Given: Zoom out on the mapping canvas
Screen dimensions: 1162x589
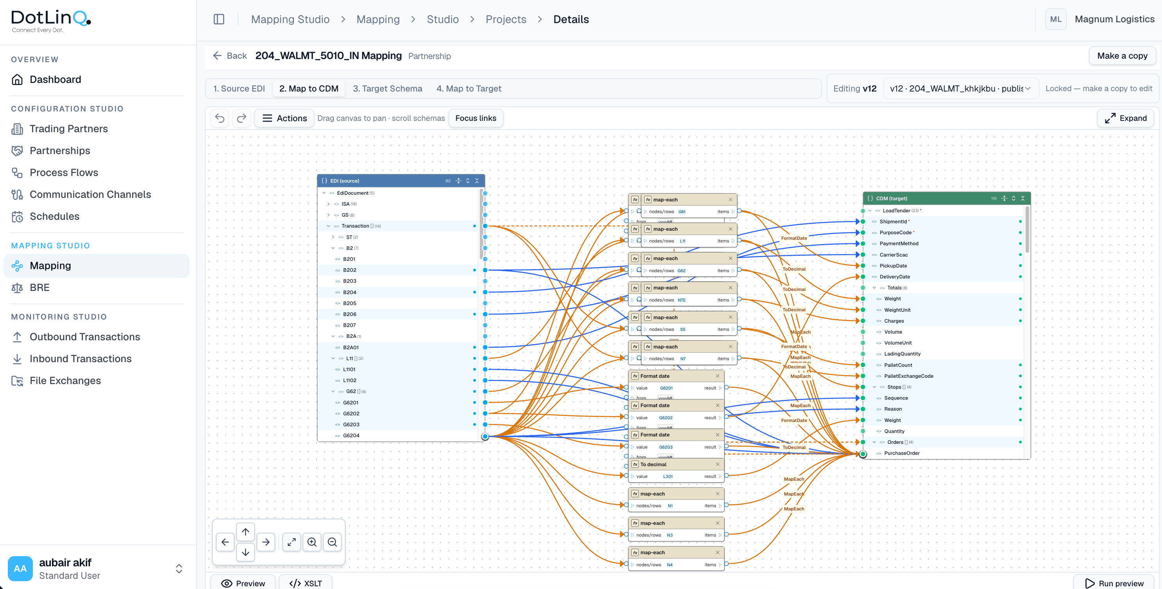Looking at the screenshot, I should tap(332, 542).
